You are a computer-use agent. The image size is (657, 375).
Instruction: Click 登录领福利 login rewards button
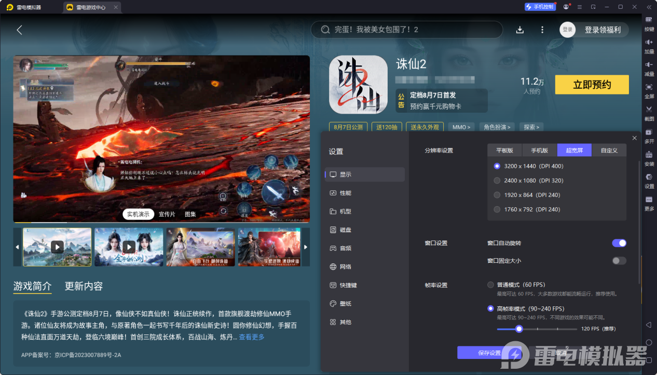[603, 30]
